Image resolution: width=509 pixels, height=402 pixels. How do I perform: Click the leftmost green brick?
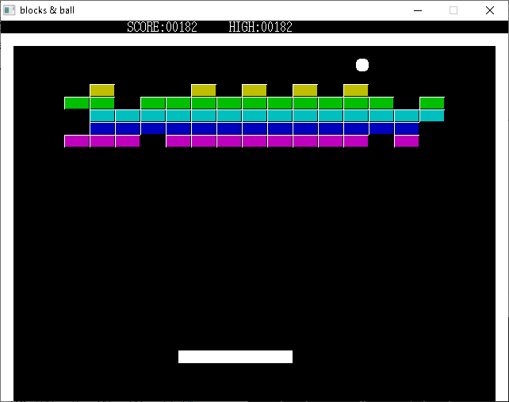pos(77,103)
